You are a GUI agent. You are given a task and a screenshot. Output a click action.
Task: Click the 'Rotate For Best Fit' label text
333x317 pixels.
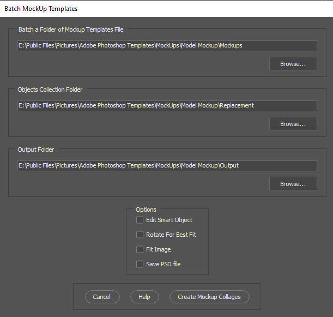coord(171,235)
